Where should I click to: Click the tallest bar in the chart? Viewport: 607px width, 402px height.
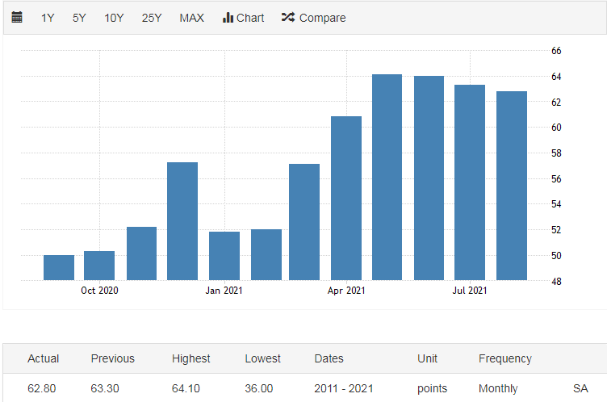coord(387,178)
